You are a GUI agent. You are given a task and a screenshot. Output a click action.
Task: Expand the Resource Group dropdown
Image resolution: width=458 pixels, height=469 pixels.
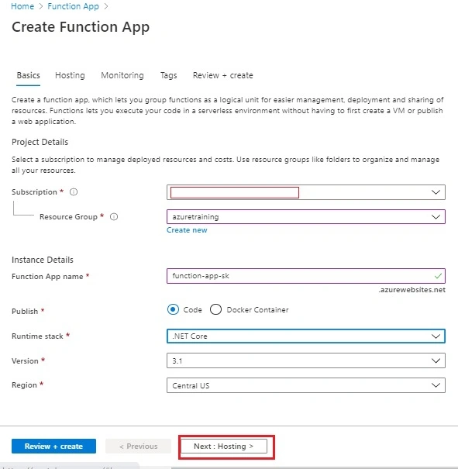(x=306, y=217)
